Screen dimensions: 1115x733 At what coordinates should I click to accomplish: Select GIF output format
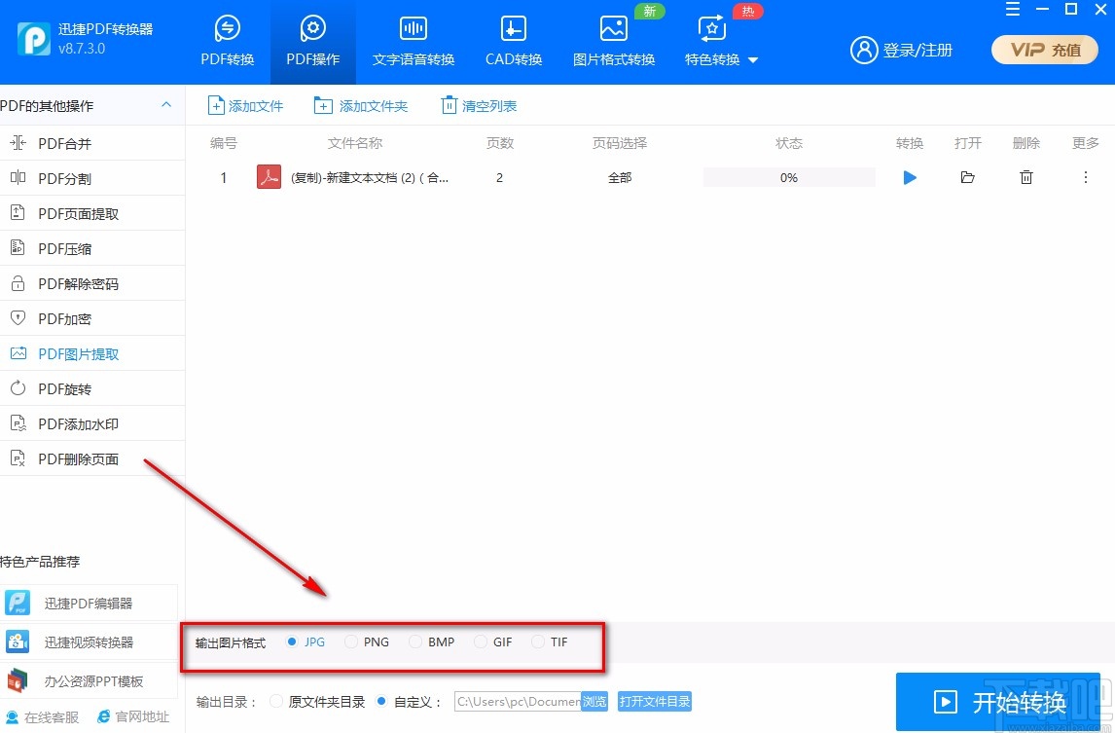pyautogui.click(x=492, y=641)
